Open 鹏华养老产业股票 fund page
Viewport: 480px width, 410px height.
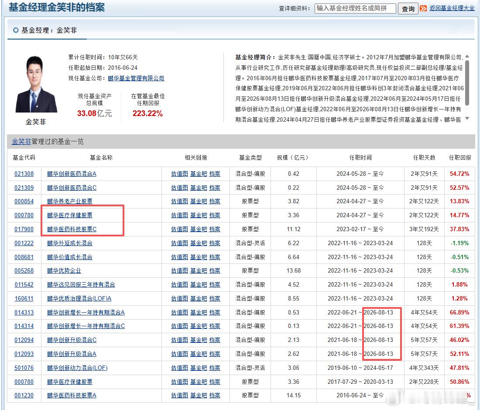point(70,202)
